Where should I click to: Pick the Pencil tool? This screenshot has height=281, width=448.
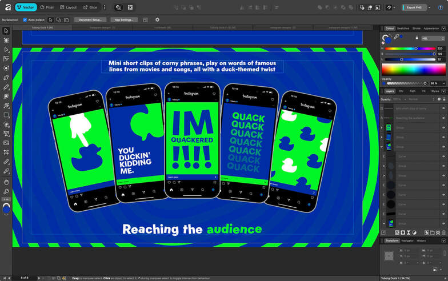pos(6,87)
